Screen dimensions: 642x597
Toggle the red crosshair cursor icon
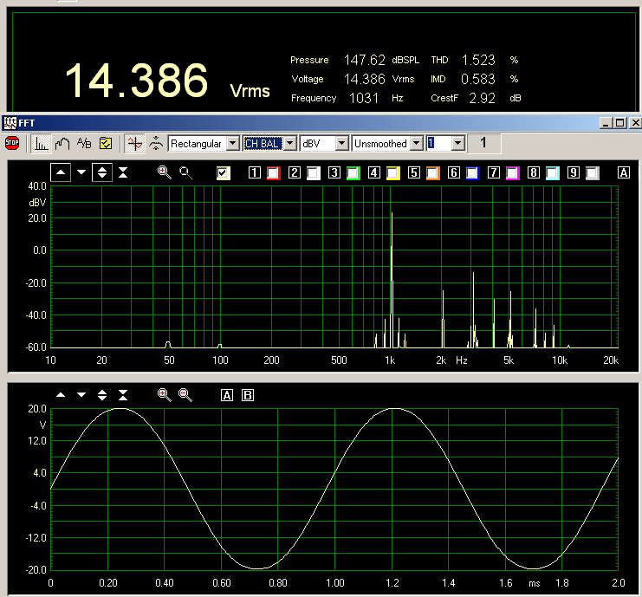point(133,143)
